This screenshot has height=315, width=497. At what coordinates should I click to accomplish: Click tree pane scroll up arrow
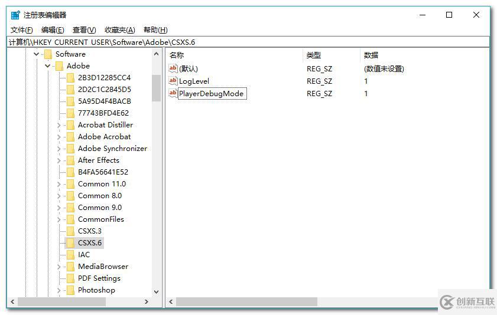pos(156,54)
